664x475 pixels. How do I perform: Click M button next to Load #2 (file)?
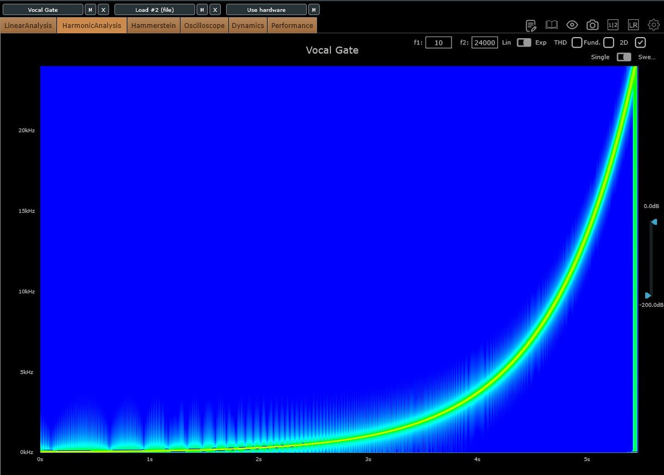tap(202, 10)
